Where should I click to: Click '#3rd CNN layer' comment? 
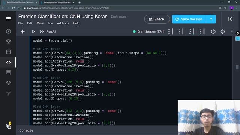coord(46,106)
